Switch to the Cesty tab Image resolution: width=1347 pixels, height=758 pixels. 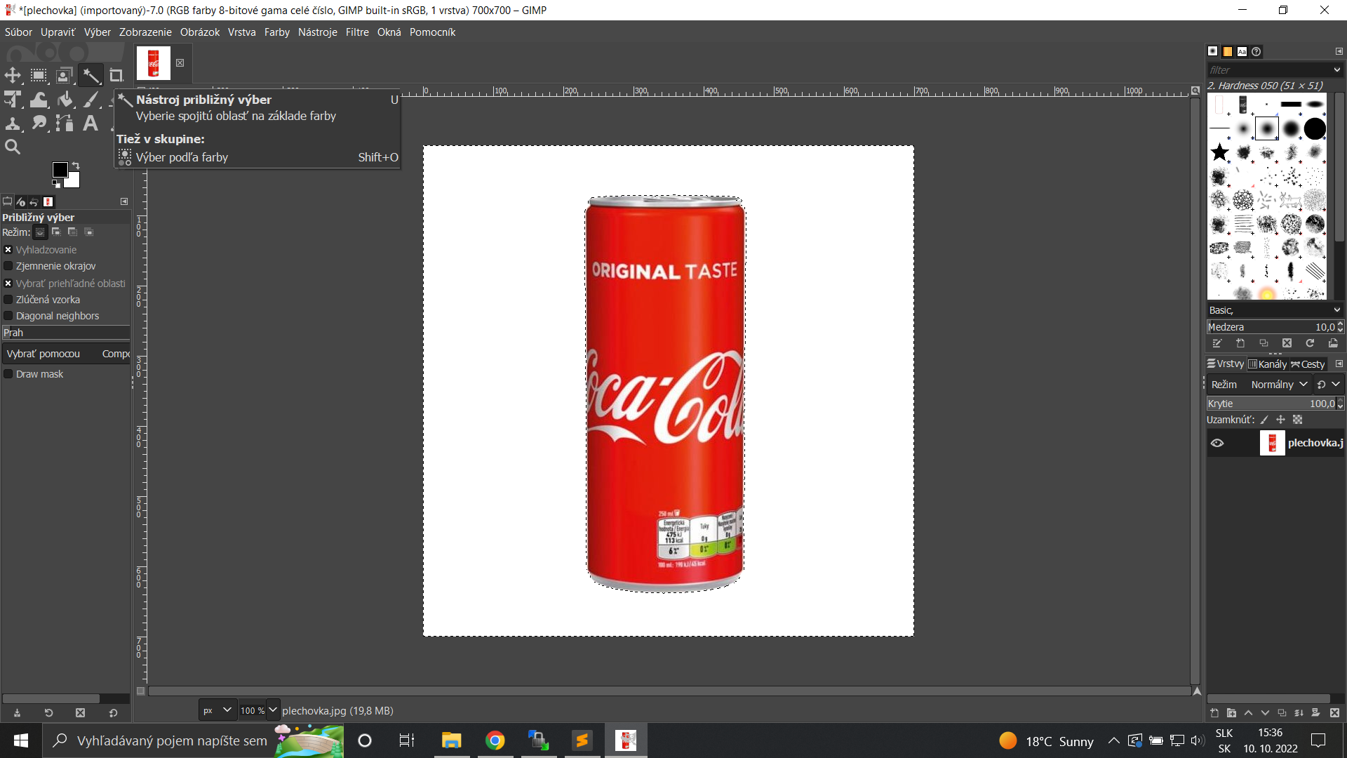(1308, 364)
